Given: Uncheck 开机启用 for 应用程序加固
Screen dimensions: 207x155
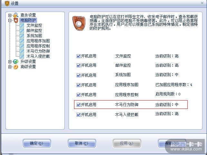Looking at the screenshot, I should (79, 85).
